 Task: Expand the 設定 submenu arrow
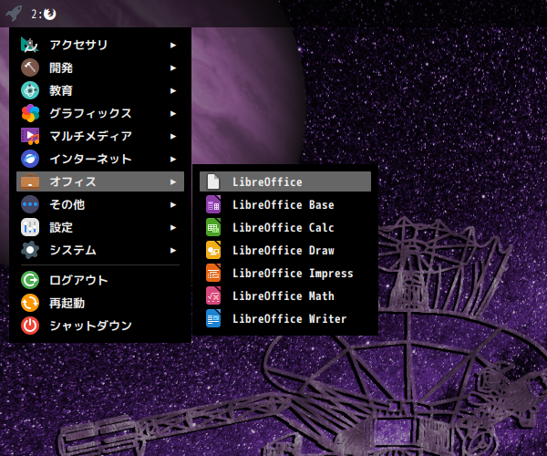[x=173, y=228]
